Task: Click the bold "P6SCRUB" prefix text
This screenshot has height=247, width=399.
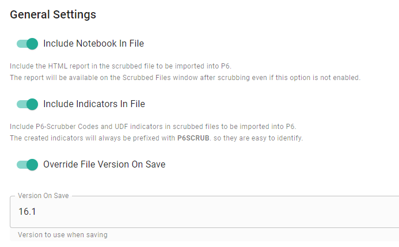Action: click(193, 138)
